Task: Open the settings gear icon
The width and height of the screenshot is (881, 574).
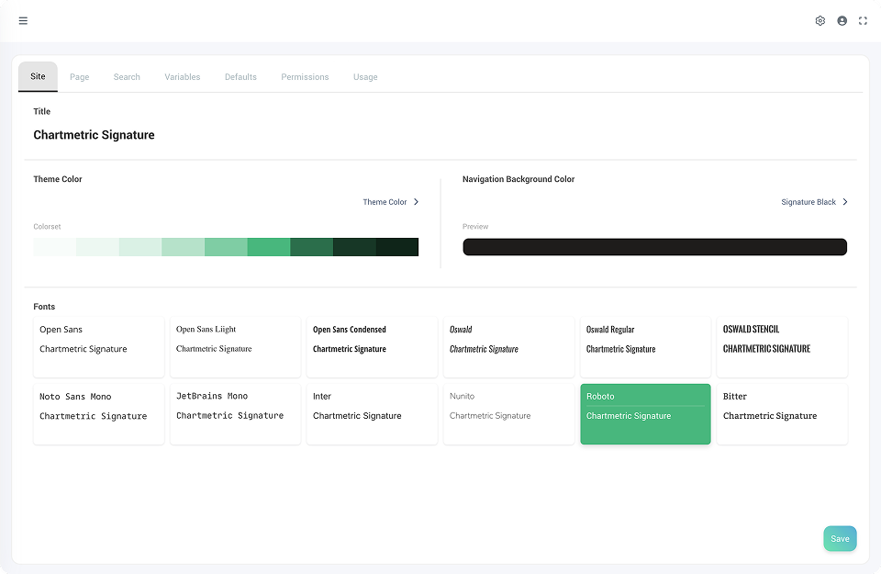Action: click(x=820, y=21)
